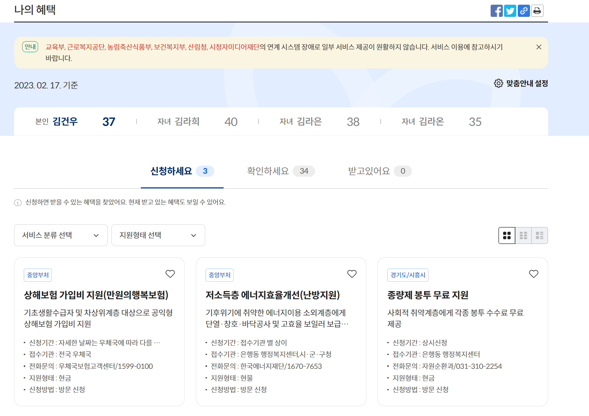Expand 서비스 분류 선택 using its chevron
The image size is (589, 416).
97,235
